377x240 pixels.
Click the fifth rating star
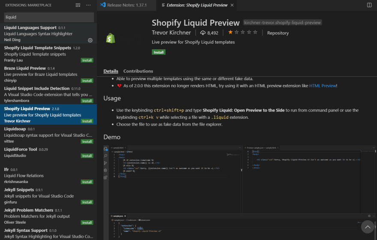pyautogui.click(x=255, y=32)
